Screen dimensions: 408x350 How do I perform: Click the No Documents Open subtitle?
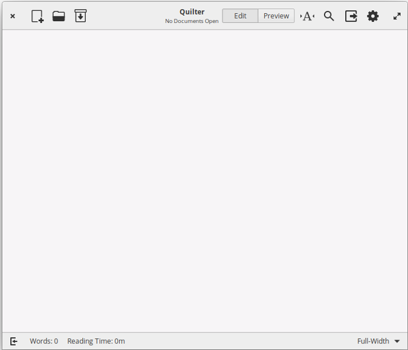[x=192, y=21]
